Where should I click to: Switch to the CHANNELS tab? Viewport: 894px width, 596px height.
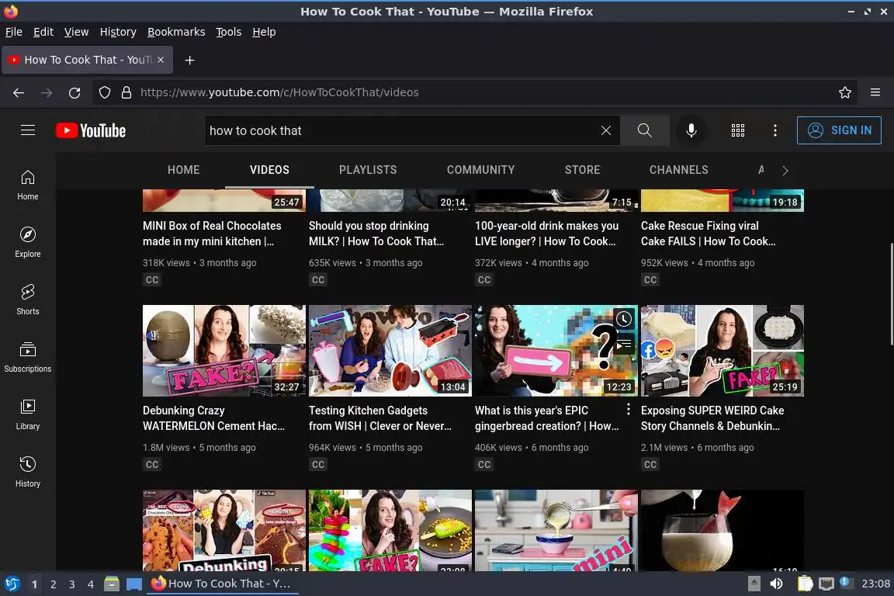tap(678, 170)
